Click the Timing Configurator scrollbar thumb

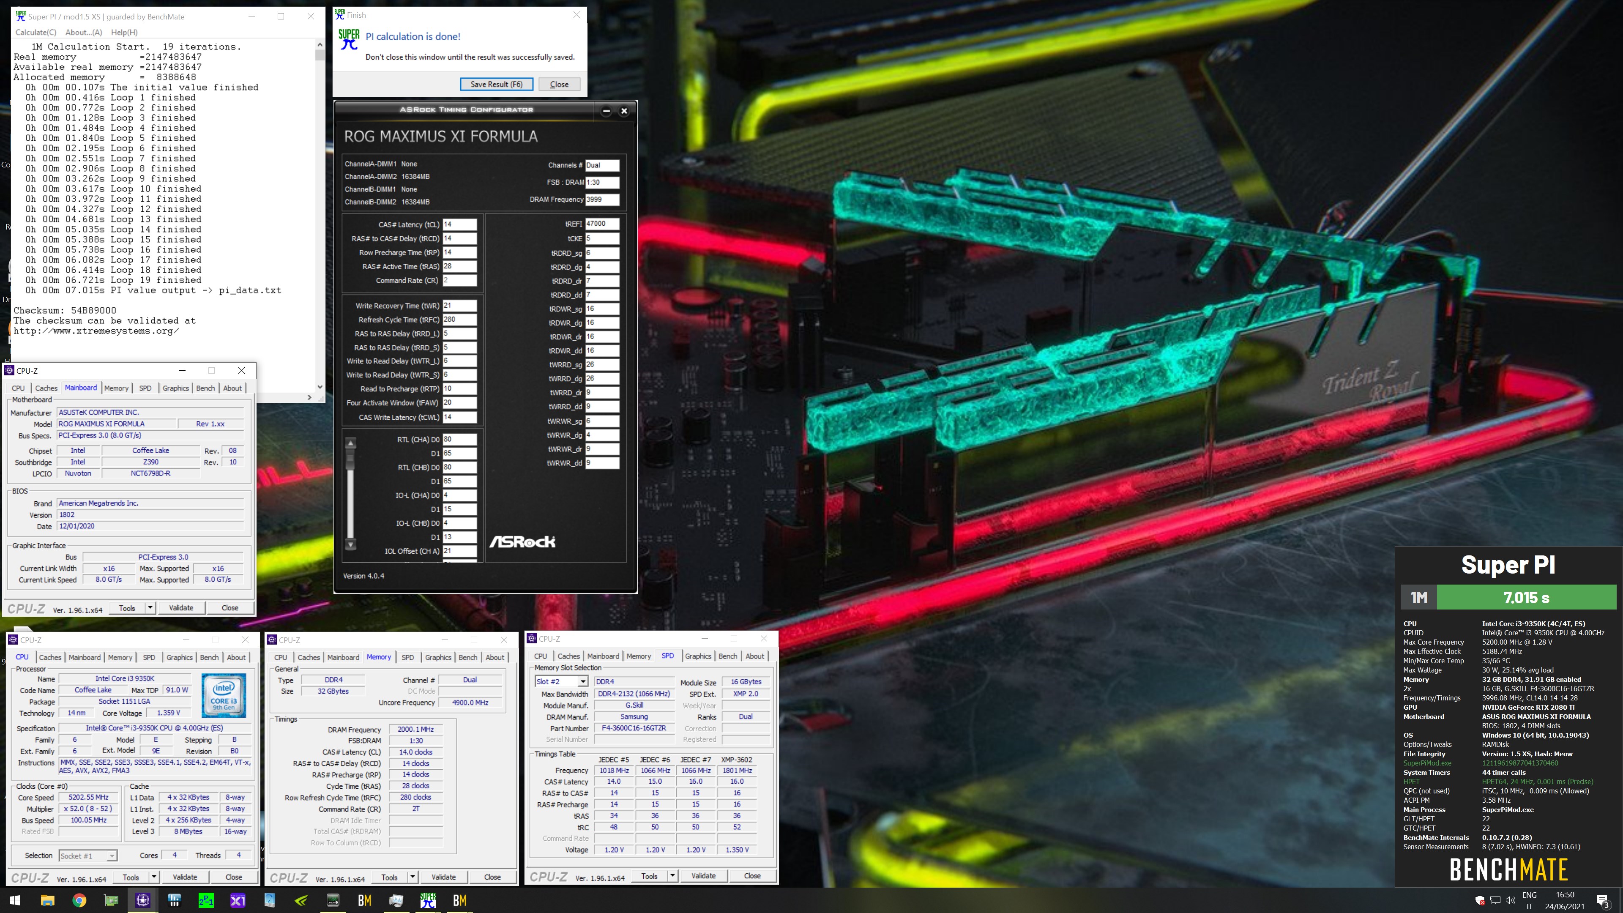[x=351, y=459]
